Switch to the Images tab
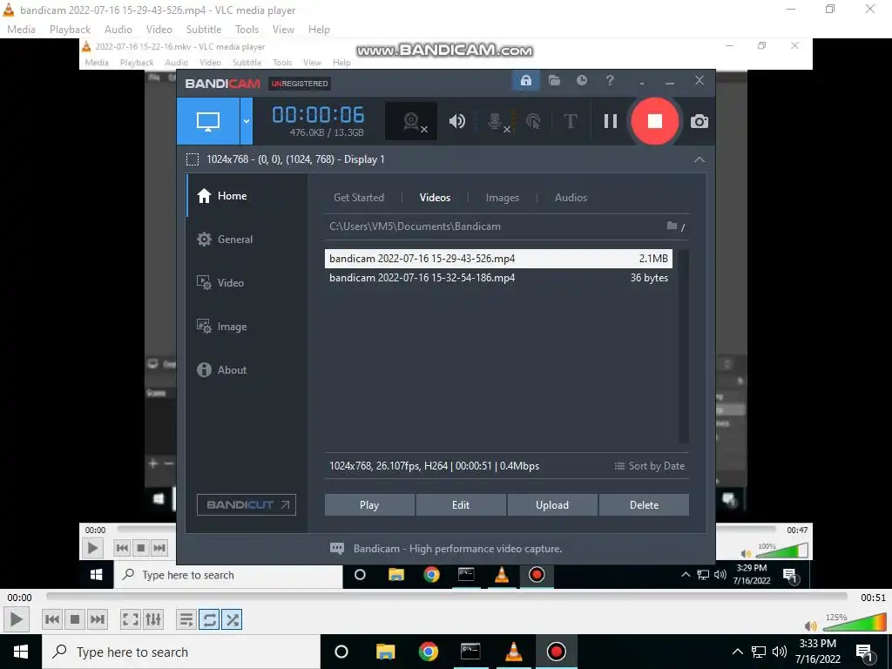The image size is (892, 669). click(503, 198)
